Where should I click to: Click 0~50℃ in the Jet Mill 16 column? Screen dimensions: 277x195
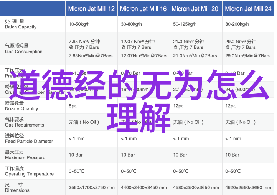(129, 171)
